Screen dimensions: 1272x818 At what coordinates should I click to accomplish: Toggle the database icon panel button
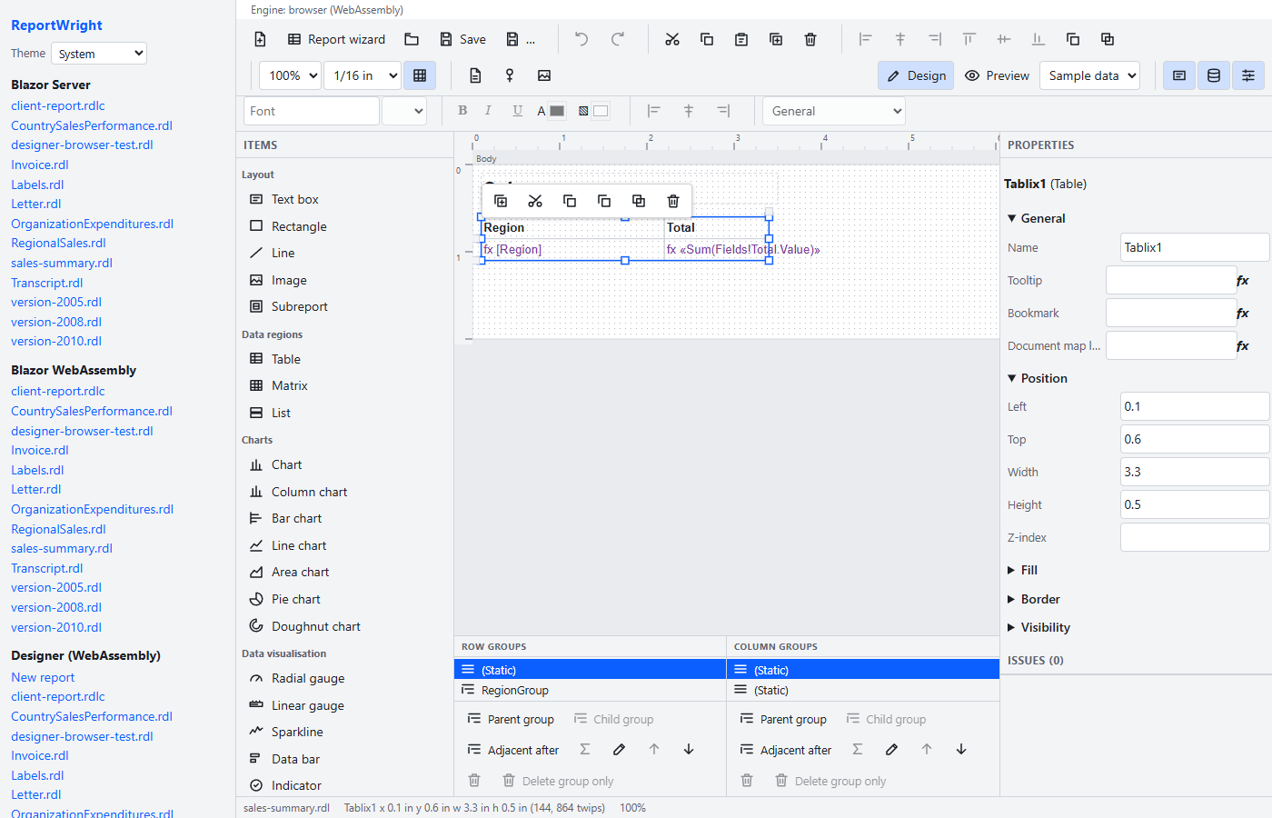coord(1214,75)
